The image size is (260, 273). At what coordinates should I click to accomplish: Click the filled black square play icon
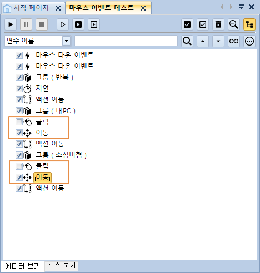(78, 24)
